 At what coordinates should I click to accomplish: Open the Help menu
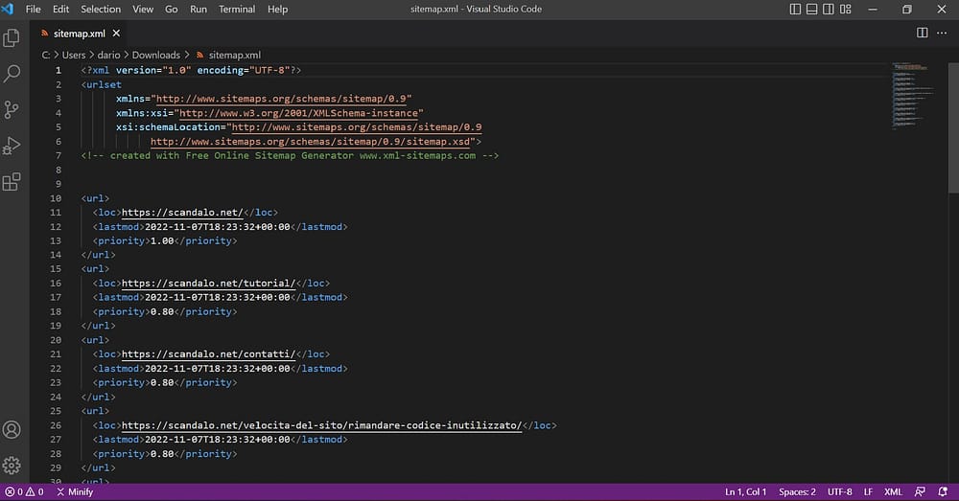click(x=277, y=10)
